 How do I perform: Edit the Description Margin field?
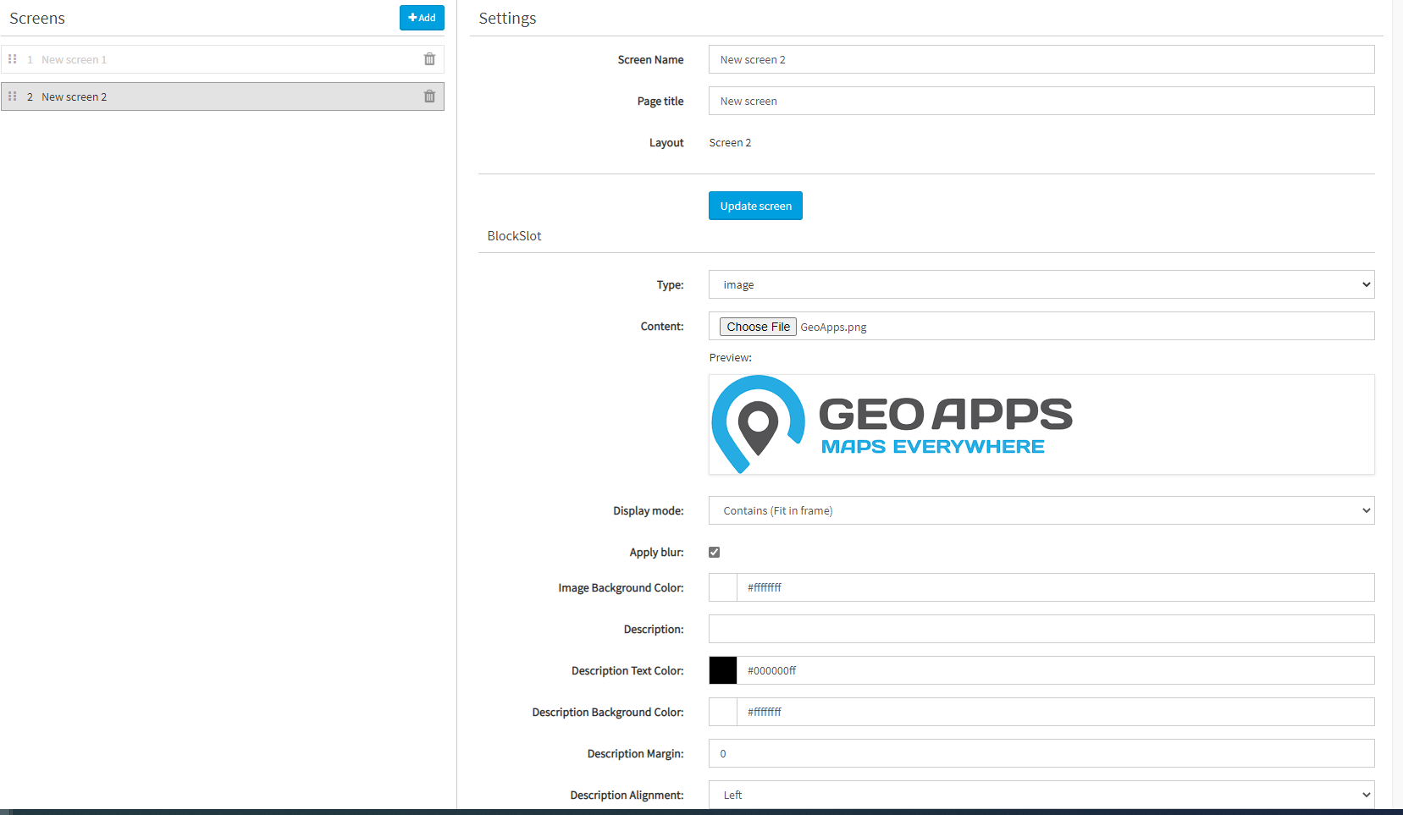click(1041, 753)
